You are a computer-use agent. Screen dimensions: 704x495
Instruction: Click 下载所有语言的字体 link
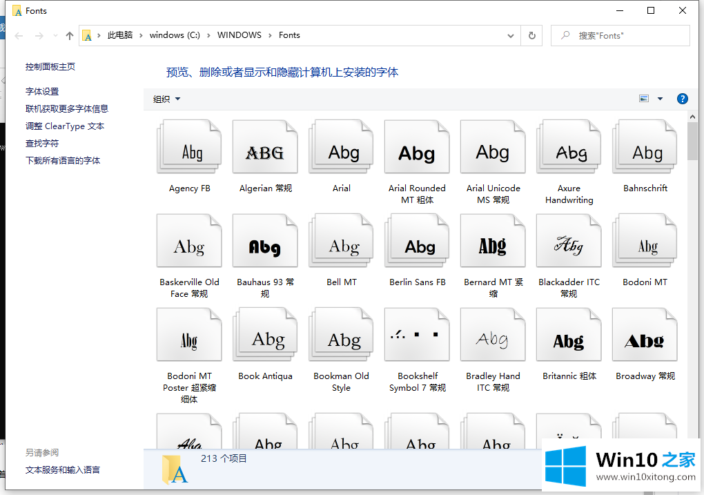pyautogui.click(x=63, y=161)
